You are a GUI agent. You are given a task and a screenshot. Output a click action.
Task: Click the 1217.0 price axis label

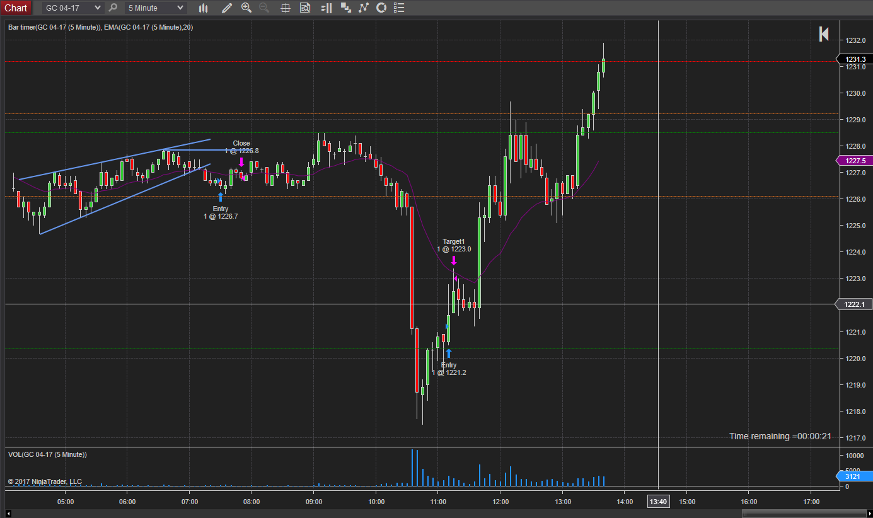(855, 438)
